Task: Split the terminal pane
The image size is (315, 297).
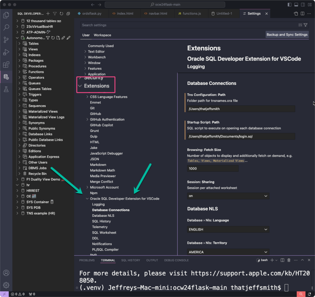Action: pos(282,260)
